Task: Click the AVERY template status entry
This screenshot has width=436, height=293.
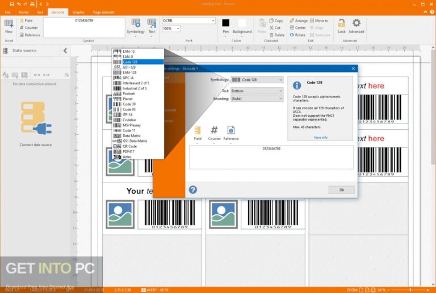Action: point(155,290)
